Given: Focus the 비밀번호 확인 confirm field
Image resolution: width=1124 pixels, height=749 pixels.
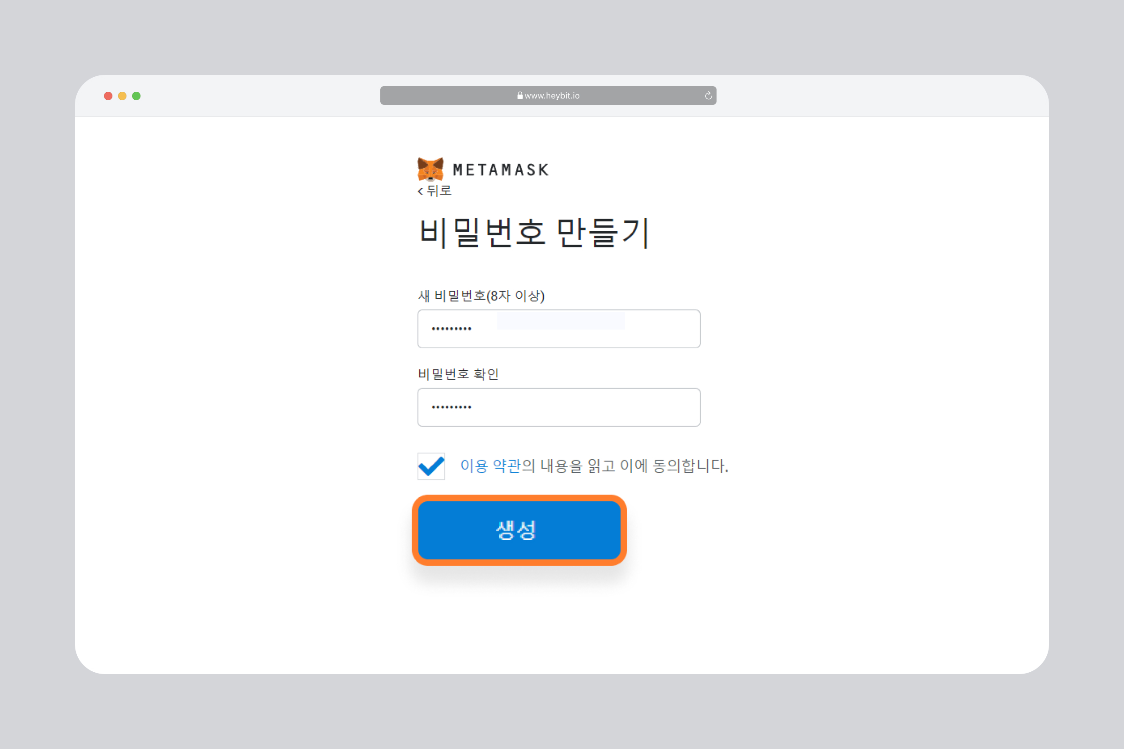Looking at the screenshot, I should [x=559, y=407].
